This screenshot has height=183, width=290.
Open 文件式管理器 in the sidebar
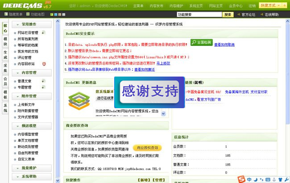coord(28,117)
